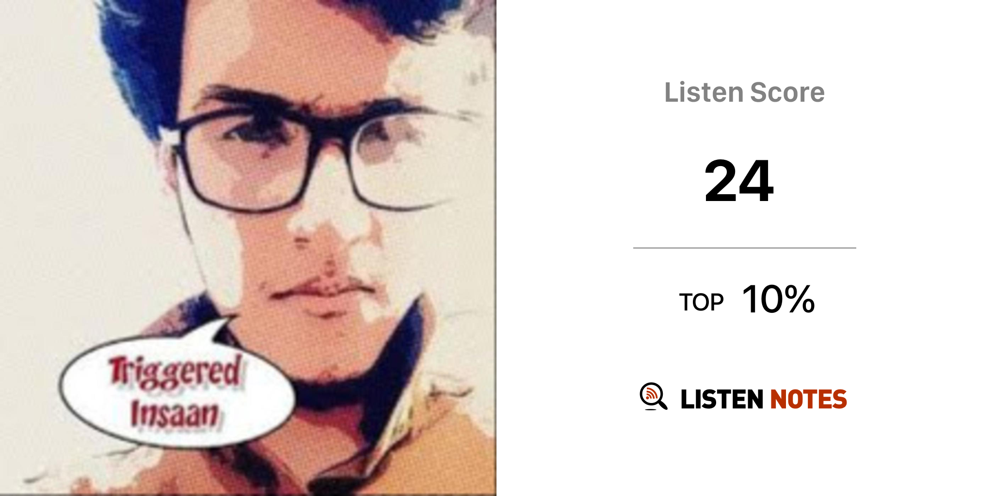Click the black LISTEN wordmark
The height and width of the screenshot is (496, 993).
[x=722, y=400]
